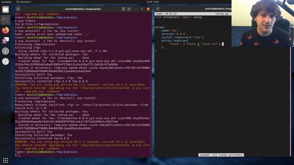Show Applications grid button
The image size is (294, 165).
(6, 160)
